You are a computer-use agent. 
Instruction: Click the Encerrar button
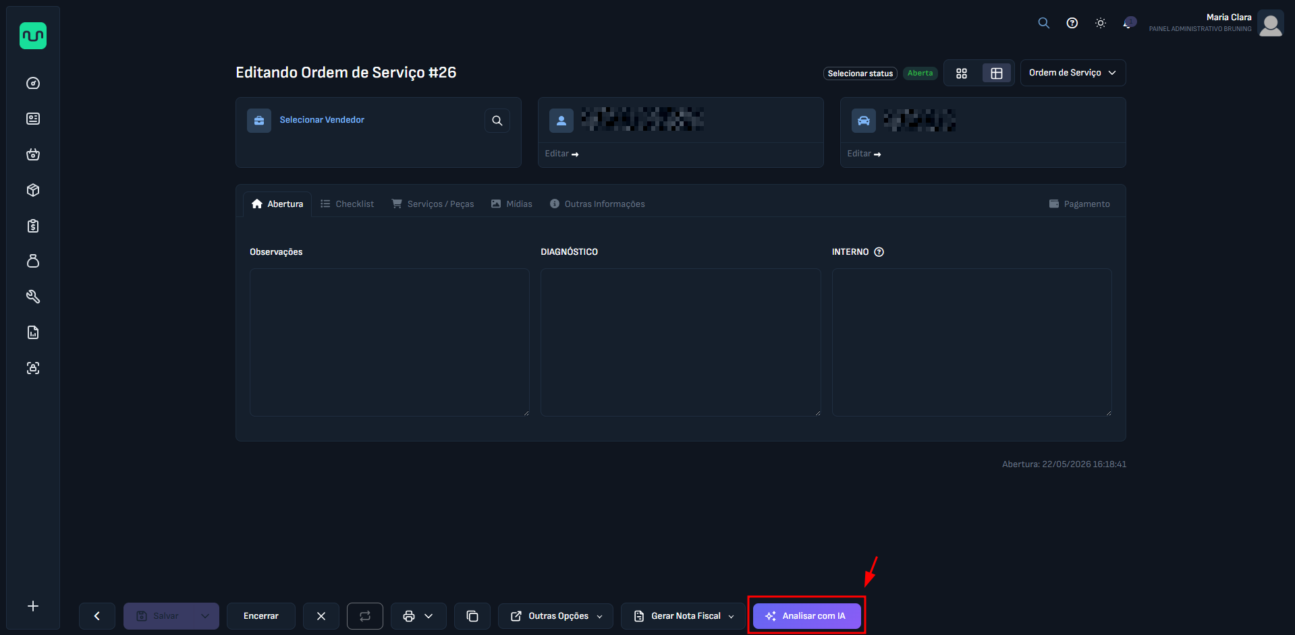coord(261,616)
